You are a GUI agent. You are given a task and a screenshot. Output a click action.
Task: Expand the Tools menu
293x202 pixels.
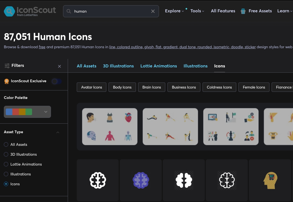click(x=197, y=11)
